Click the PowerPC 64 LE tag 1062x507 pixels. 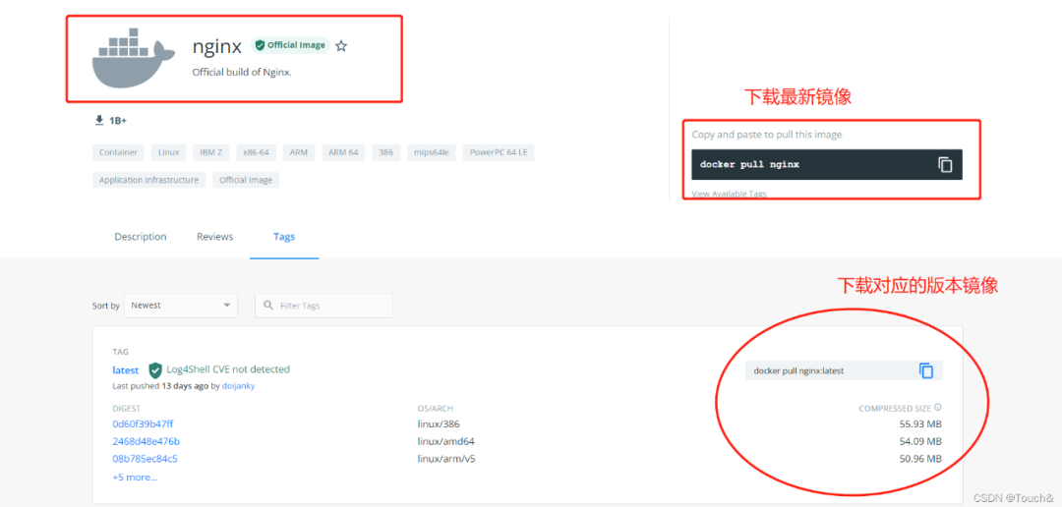click(499, 152)
